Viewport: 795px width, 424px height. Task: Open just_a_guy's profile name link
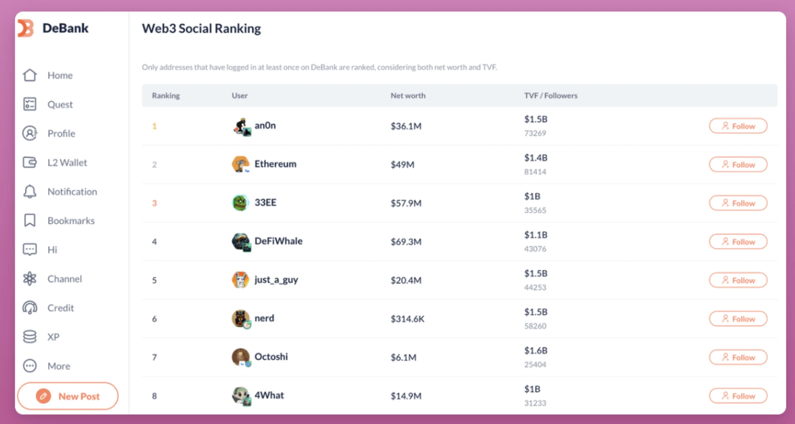tap(276, 280)
